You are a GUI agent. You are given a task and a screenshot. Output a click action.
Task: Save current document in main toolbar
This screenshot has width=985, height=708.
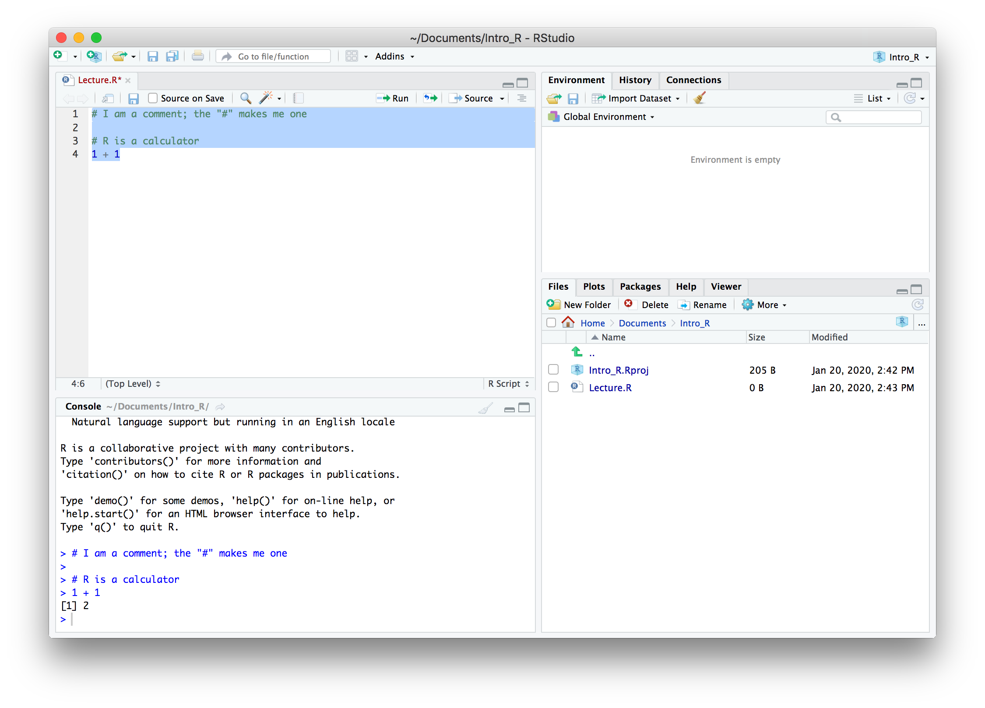point(152,56)
